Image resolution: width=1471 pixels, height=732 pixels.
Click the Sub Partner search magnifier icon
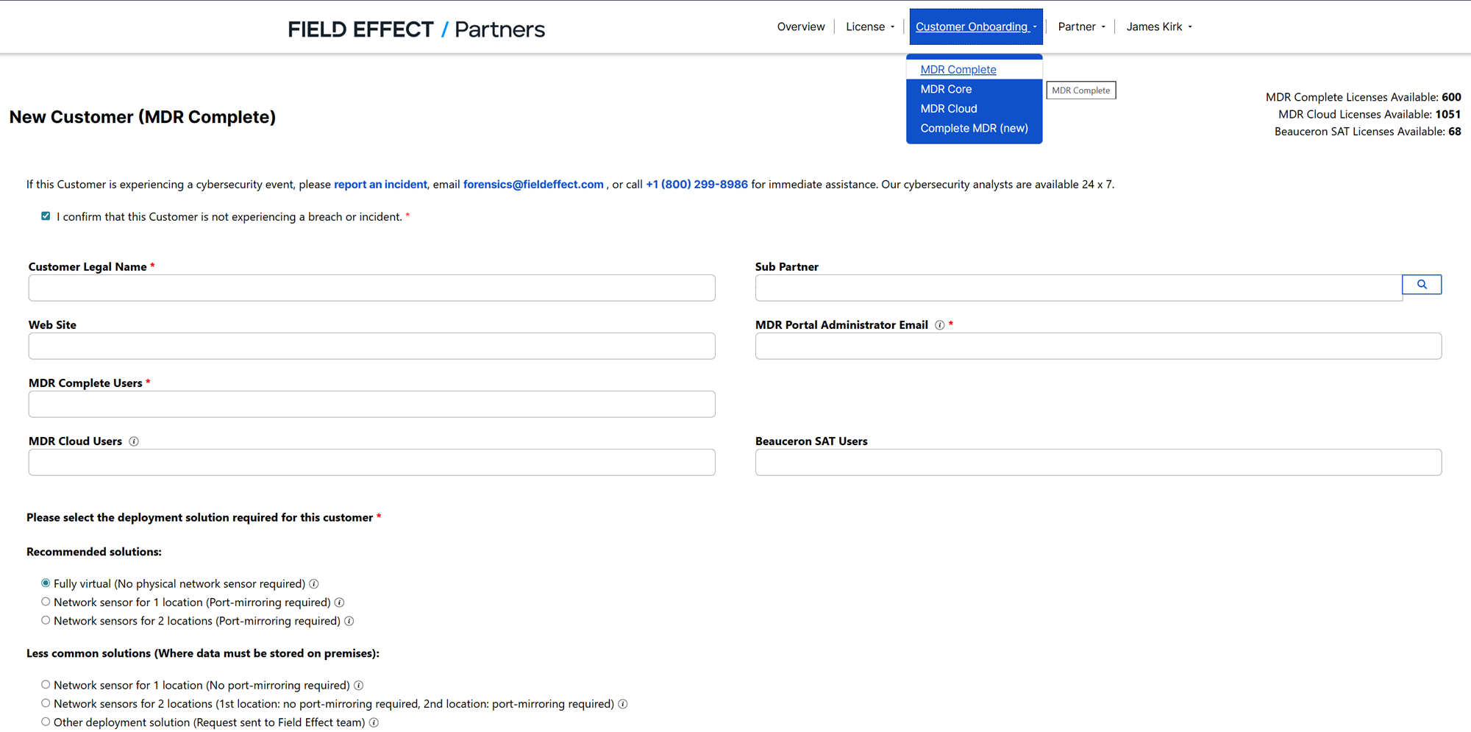pyautogui.click(x=1422, y=285)
